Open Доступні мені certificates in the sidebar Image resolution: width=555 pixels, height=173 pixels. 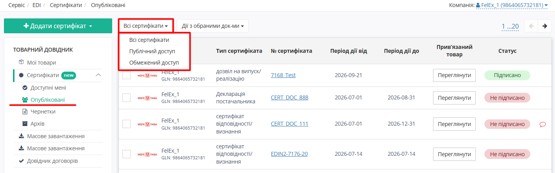click(48, 88)
